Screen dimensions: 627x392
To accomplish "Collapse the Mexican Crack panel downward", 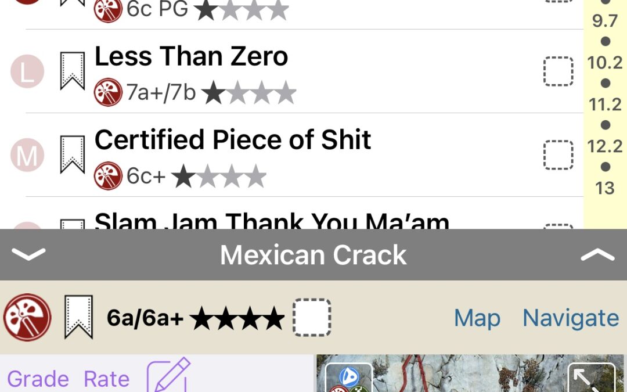I will pyautogui.click(x=28, y=254).
